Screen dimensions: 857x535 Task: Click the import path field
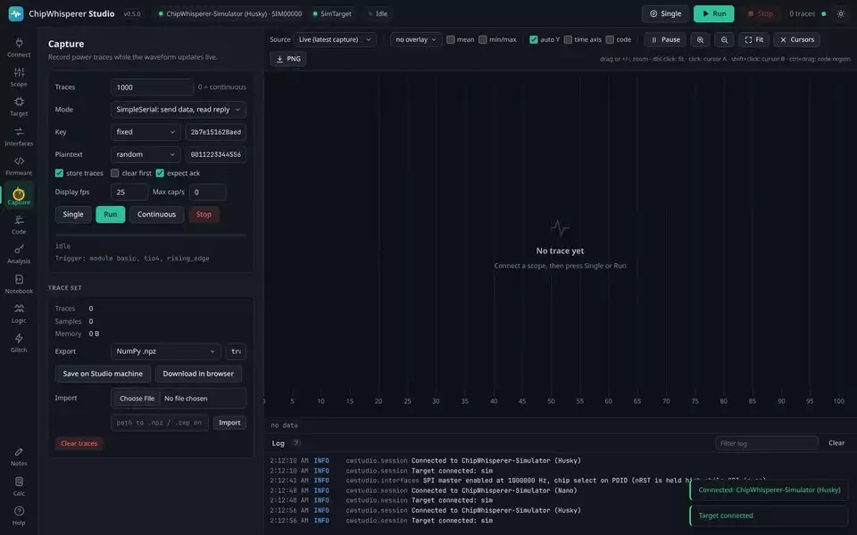tap(160, 423)
